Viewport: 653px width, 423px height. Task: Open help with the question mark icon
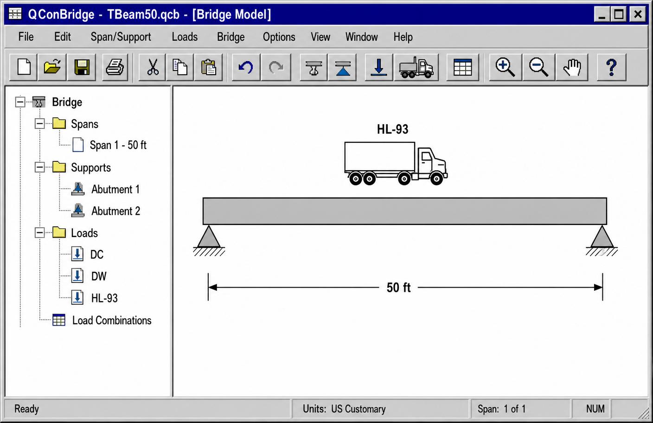tap(611, 68)
